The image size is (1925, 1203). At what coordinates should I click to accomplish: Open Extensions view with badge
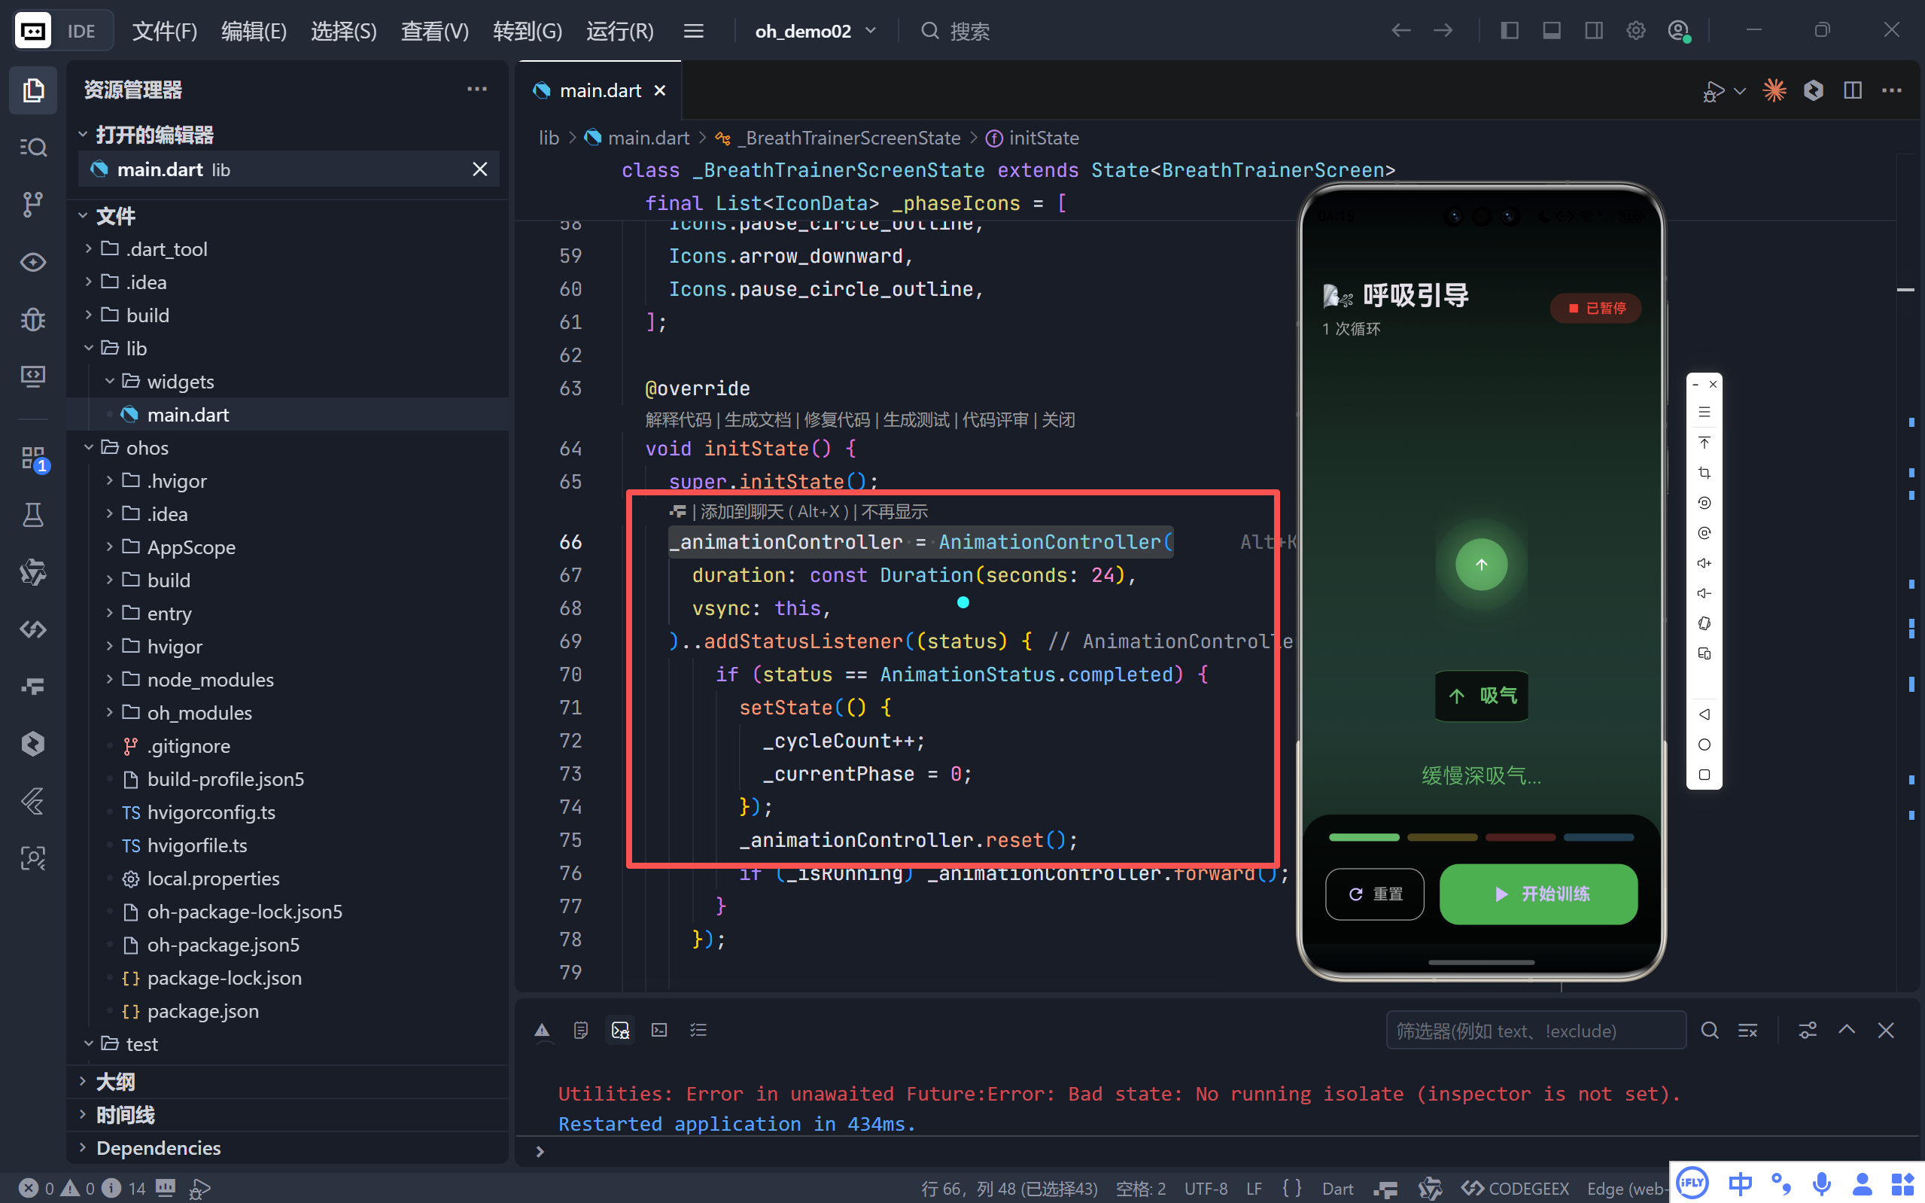(32, 459)
